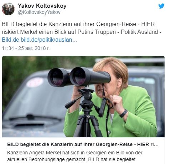
Task: Click 'Politik Ausland' in the tweet text
Action: (x=140, y=32)
